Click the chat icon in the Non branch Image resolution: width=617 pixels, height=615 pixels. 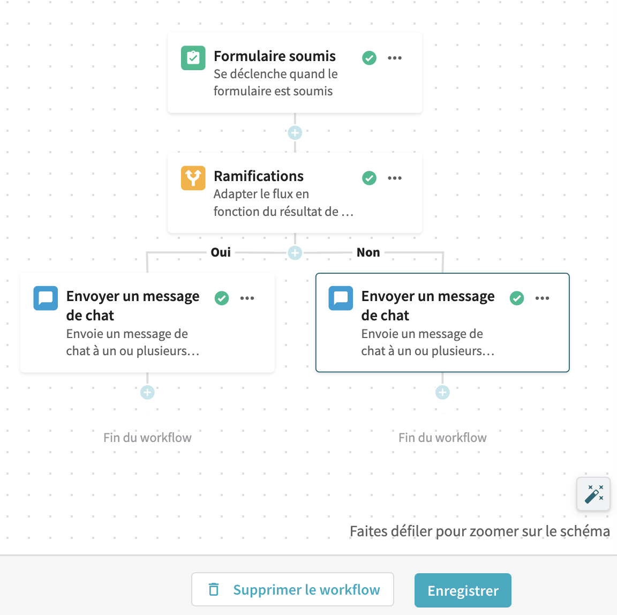tap(341, 298)
